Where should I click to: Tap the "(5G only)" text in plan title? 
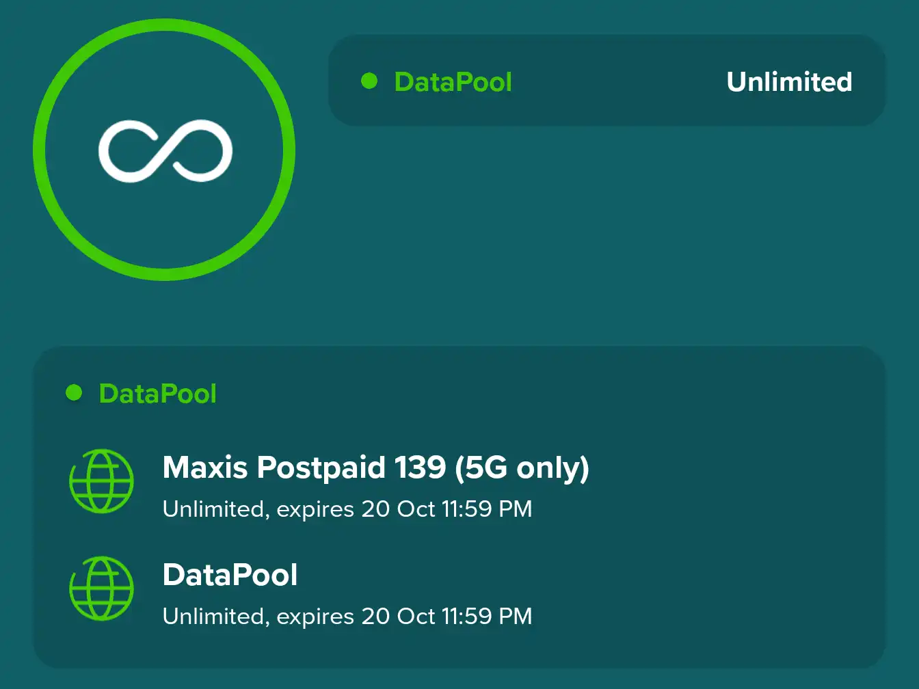(x=522, y=468)
